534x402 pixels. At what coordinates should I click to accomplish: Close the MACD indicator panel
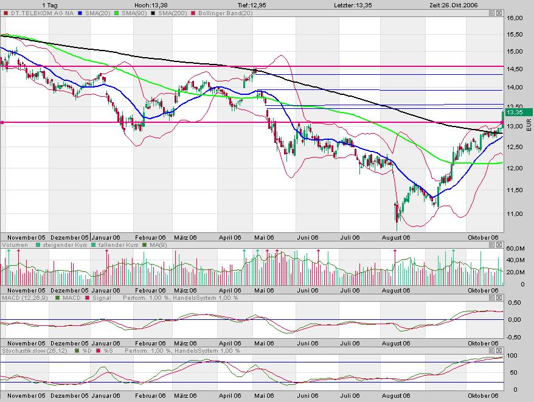click(499, 298)
